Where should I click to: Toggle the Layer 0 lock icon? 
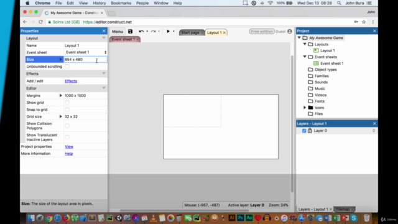(310, 131)
